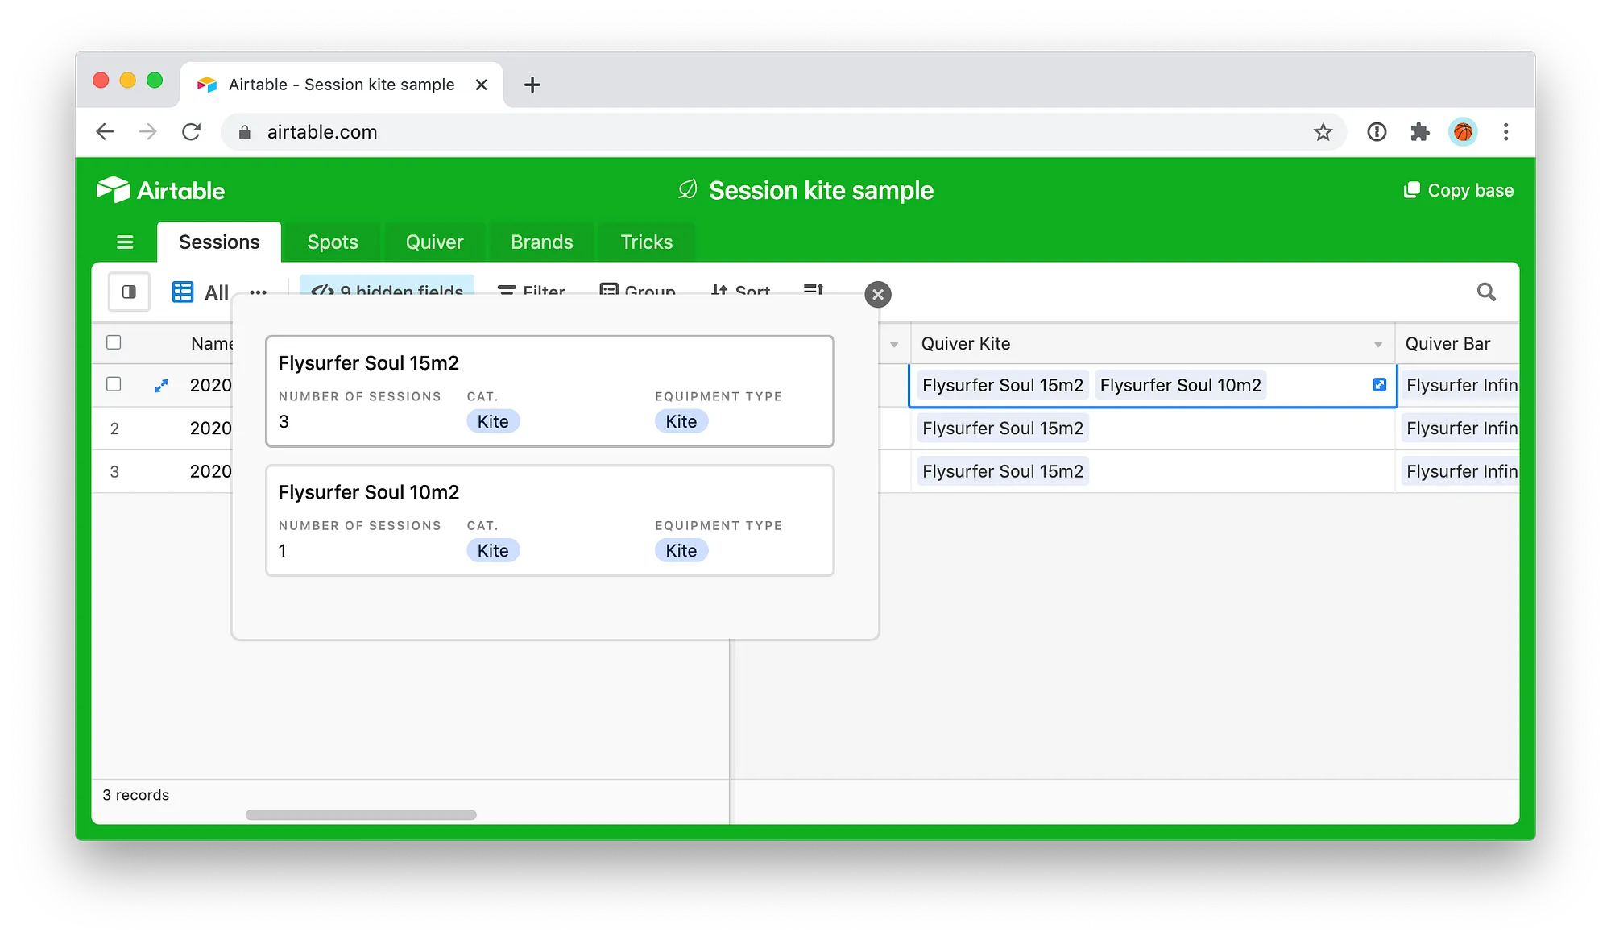The image size is (1611, 940).
Task: Click Quiver Bar cell in row one
Action: (x=1458, y=386)
